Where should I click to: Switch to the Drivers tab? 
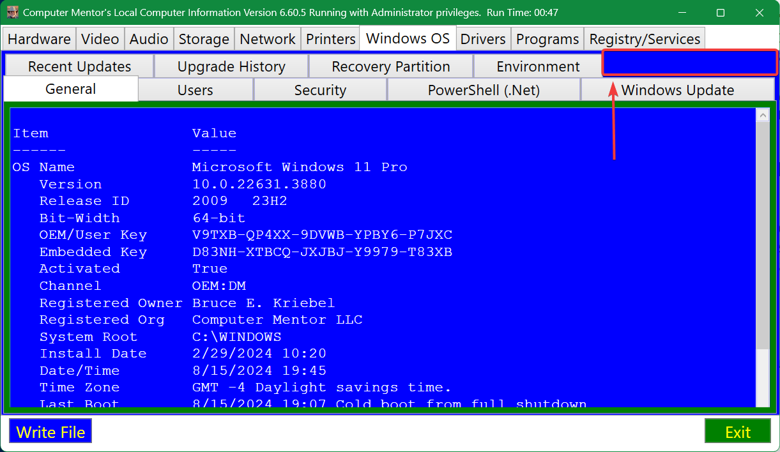pos(483,39)
